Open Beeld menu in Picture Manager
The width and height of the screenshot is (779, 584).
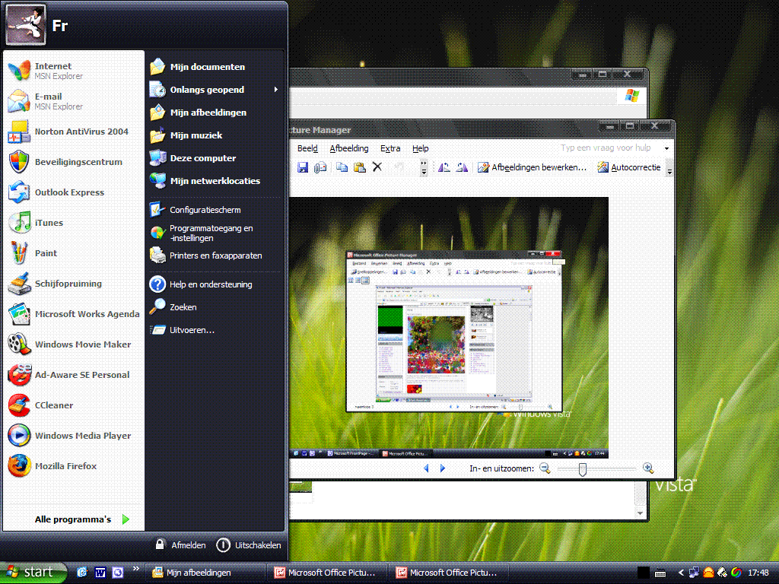pyautogui.click(x=307, y=148)
